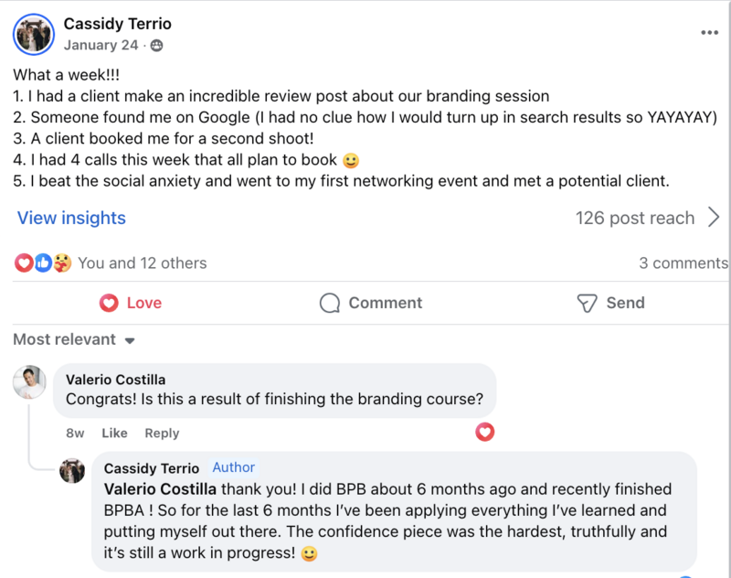Click the tagged Valerio Costilla name in the reply
Viewport: 731px width, 578px height.
tap(161, 489)
